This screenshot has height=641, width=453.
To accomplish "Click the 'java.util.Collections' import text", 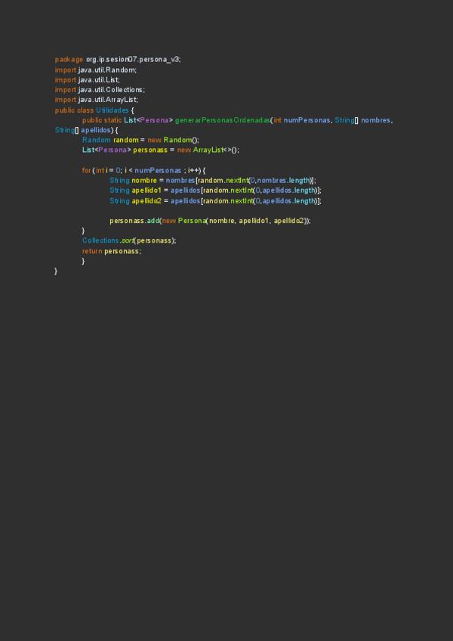I will point(112,89).
